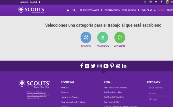Screen dimensions: 173x107
Task: Expand the Explorar arrow
Action: (x=155, y=10)
